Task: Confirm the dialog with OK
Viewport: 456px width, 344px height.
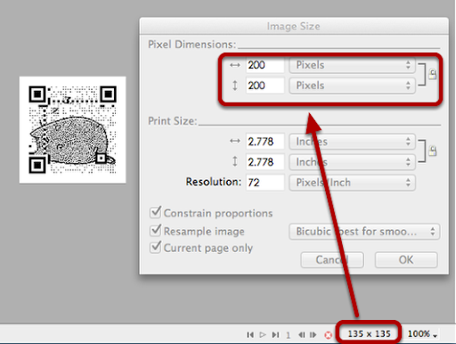Action: click(x=406, y=260)
